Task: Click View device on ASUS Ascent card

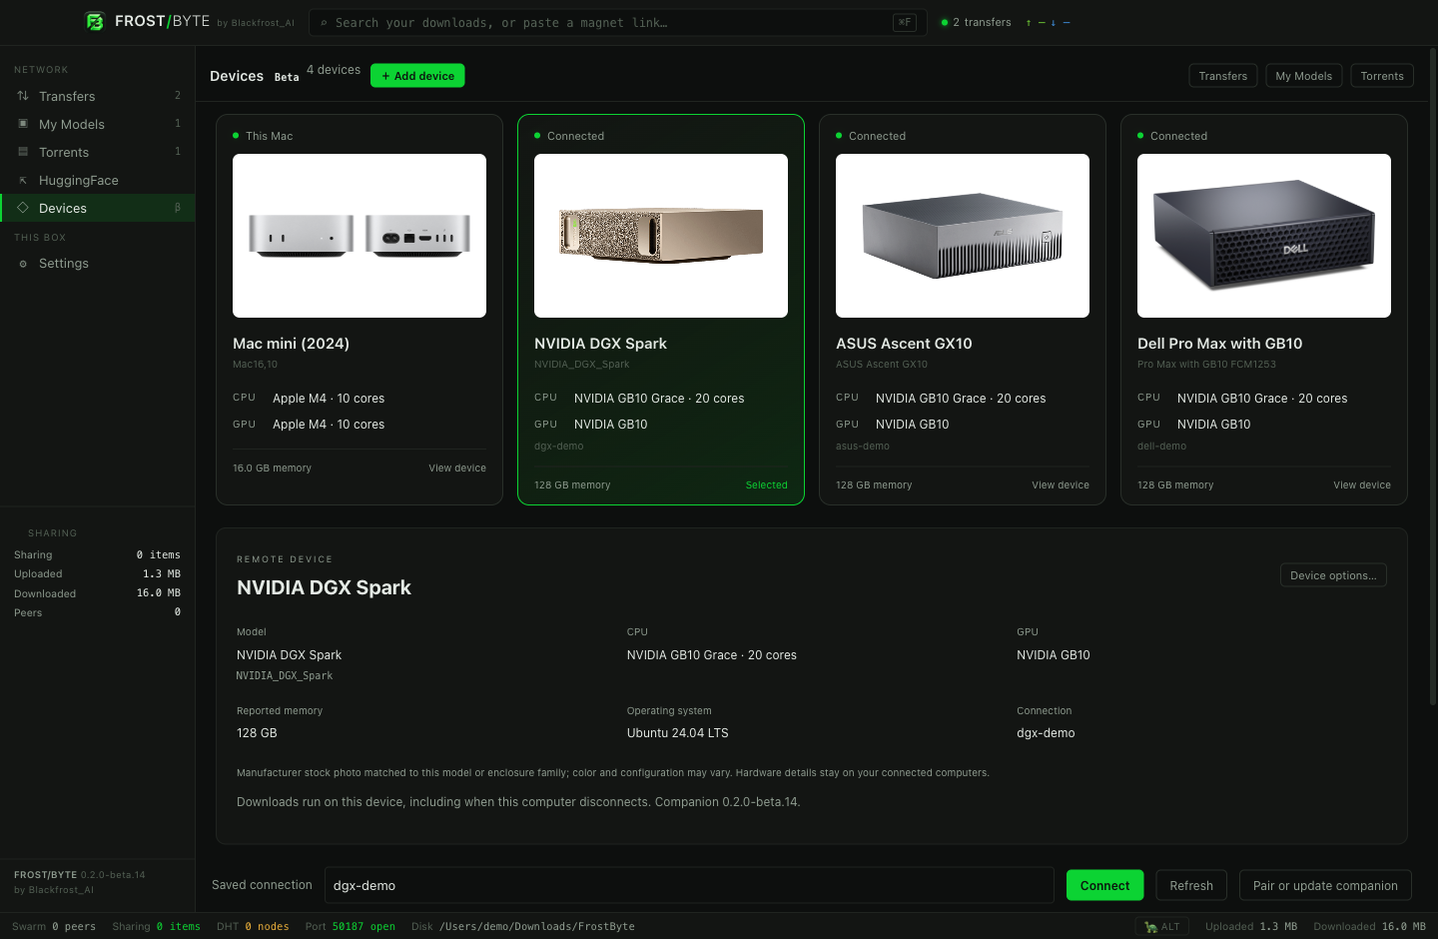Action: point(1061,485)
